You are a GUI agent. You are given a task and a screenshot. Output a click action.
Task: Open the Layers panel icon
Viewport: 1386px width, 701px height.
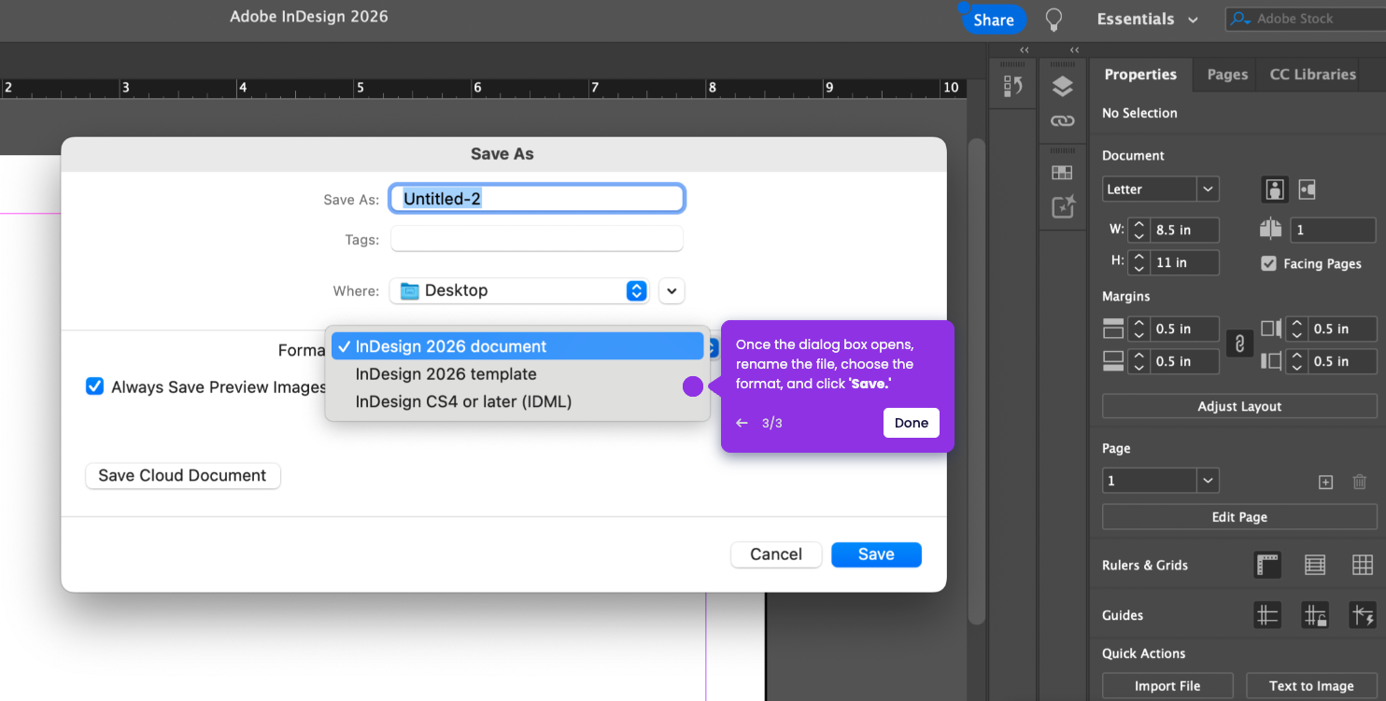[1062, 87]
